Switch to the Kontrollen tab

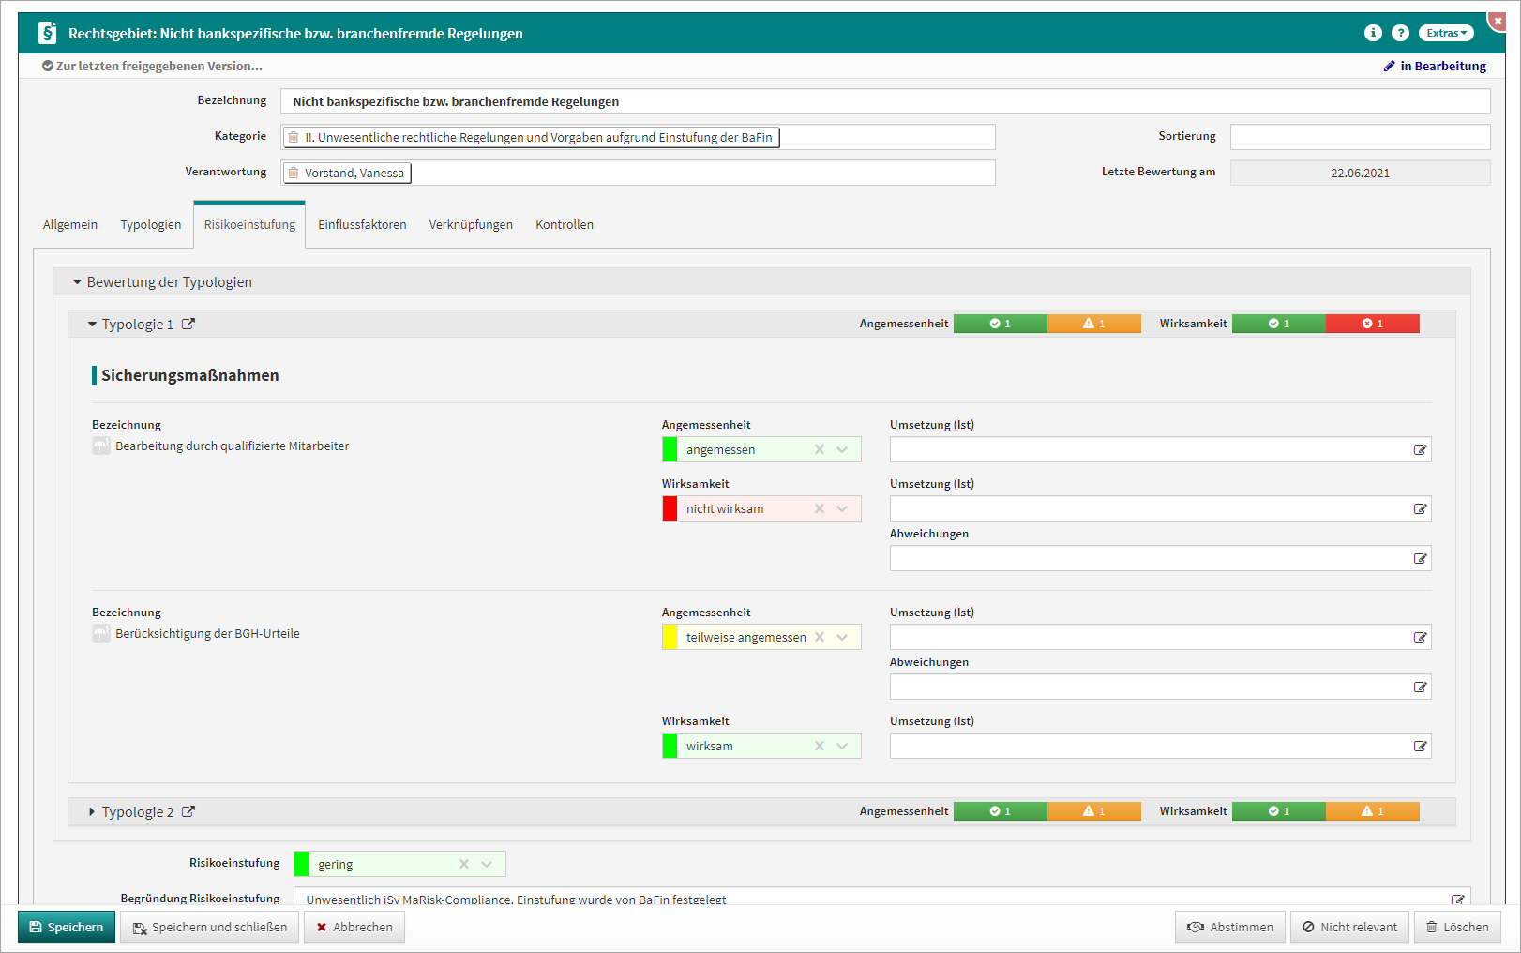(x=564, y=225)
